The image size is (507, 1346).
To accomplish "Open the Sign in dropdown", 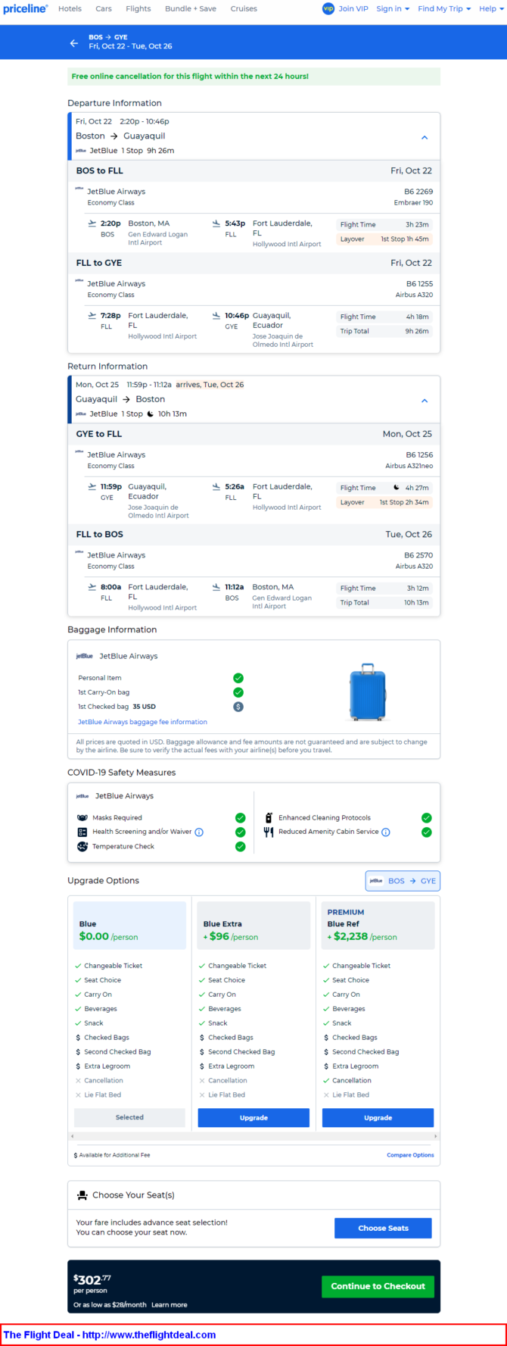I will coord(393,9).
